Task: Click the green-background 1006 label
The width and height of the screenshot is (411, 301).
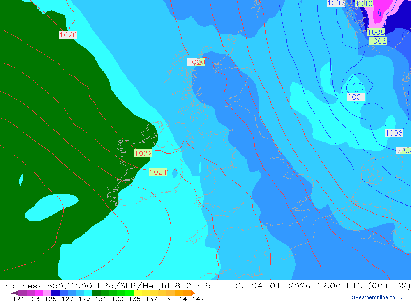Action: pos(378,41)
